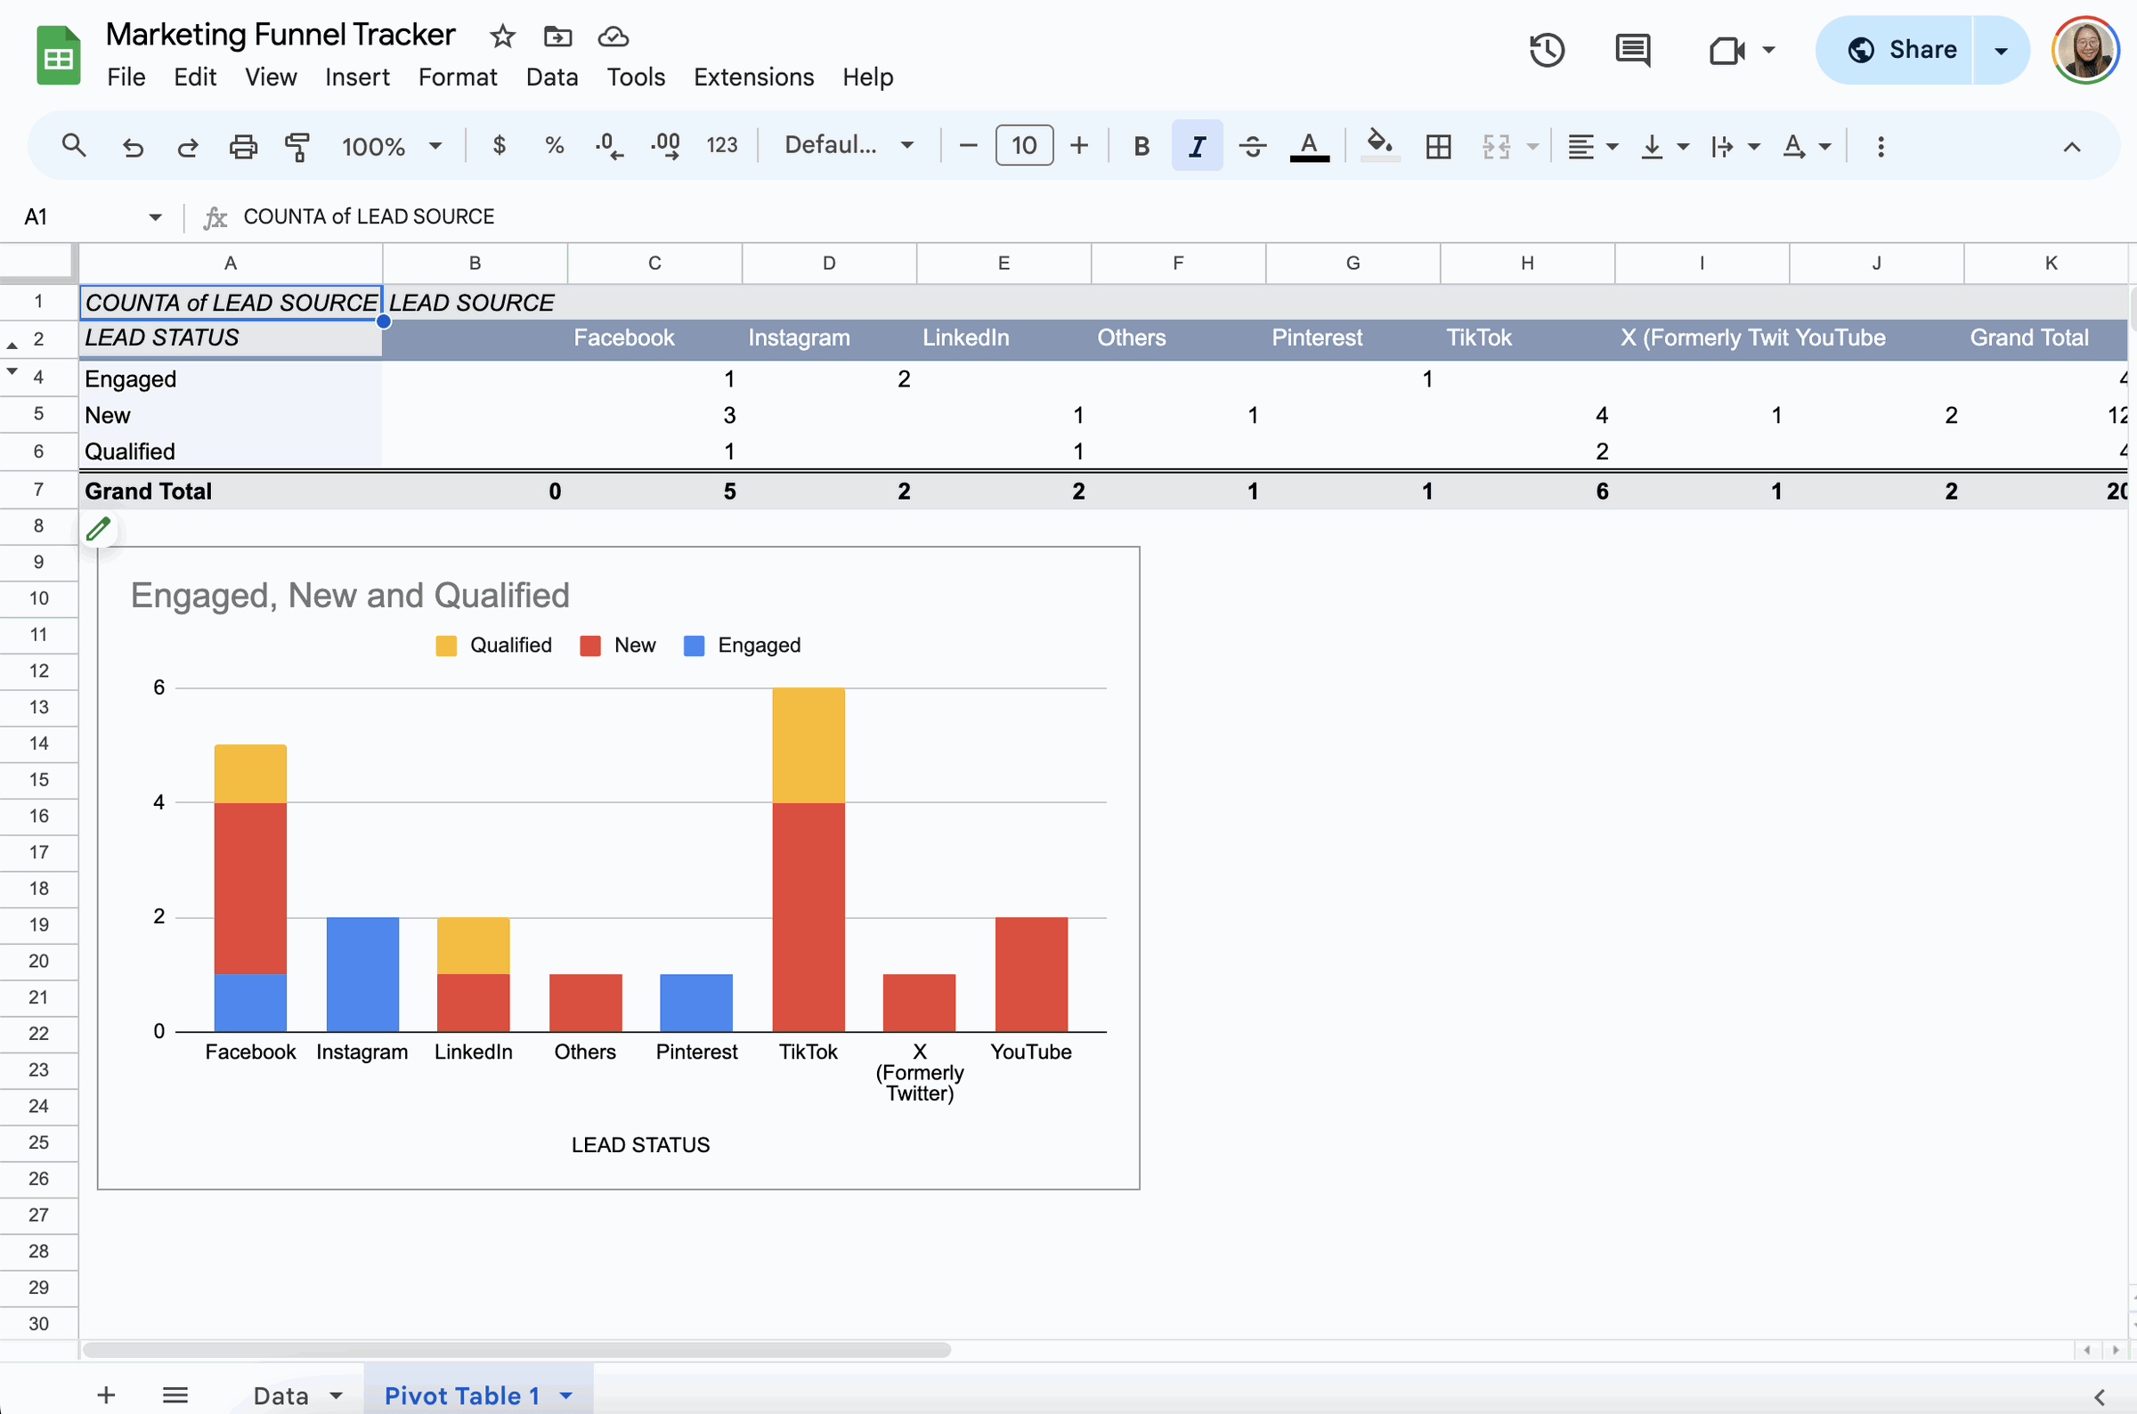Toggle bold formatting
Viewport: 2137px width, 1414px height.
pos(1141,145)
